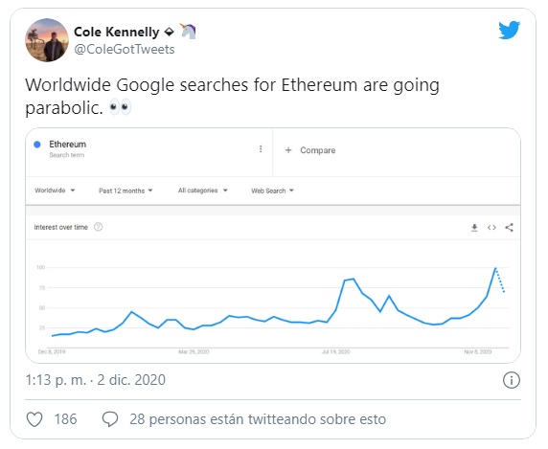Open Cole Kennelly's profile picture
The width and height of the screenshot is (548, 449).
[x=47, y=40]
